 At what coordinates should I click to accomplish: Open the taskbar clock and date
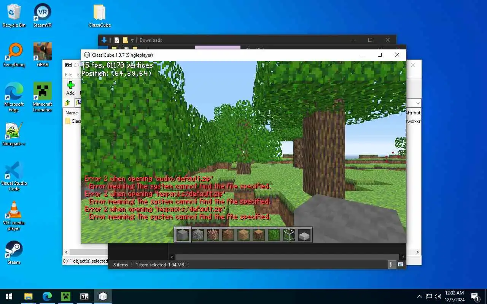coord(454,296)
